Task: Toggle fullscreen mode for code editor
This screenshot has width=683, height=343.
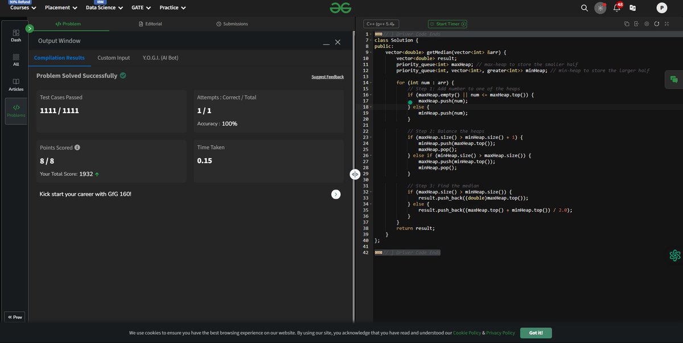Action: pos(666,24)
